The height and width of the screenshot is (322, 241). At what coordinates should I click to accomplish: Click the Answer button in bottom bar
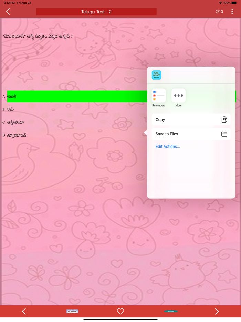(x=72, y=311)
